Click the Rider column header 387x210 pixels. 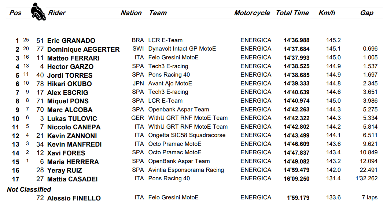tap(57, 13)
